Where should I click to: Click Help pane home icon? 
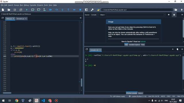pyautogui.click(x=169, y=15)
